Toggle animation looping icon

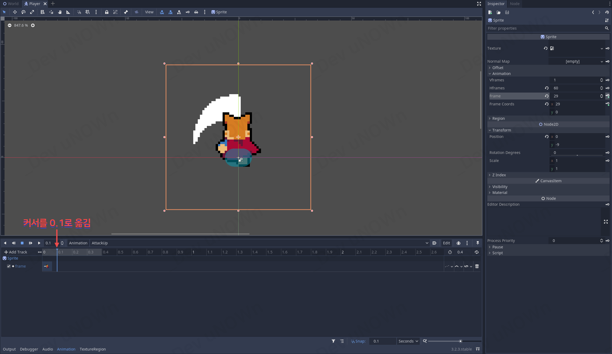[477, 252]
